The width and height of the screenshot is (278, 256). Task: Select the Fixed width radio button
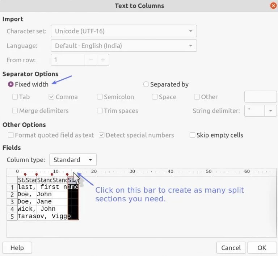coord(10,84)
